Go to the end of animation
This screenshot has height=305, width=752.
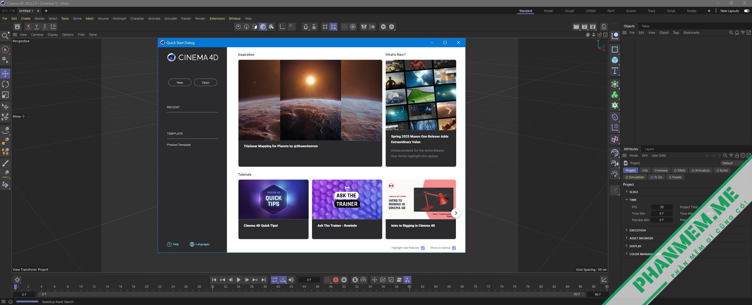point(263,280)
